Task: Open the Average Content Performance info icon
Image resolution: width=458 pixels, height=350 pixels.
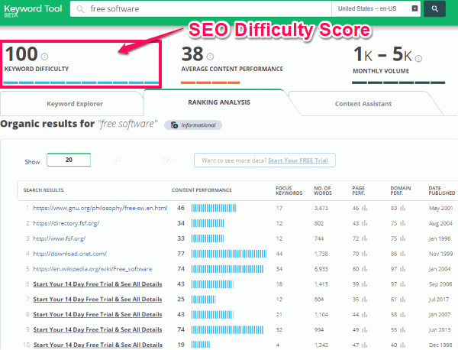Action: pyautogui.click(x=211, y=57)
